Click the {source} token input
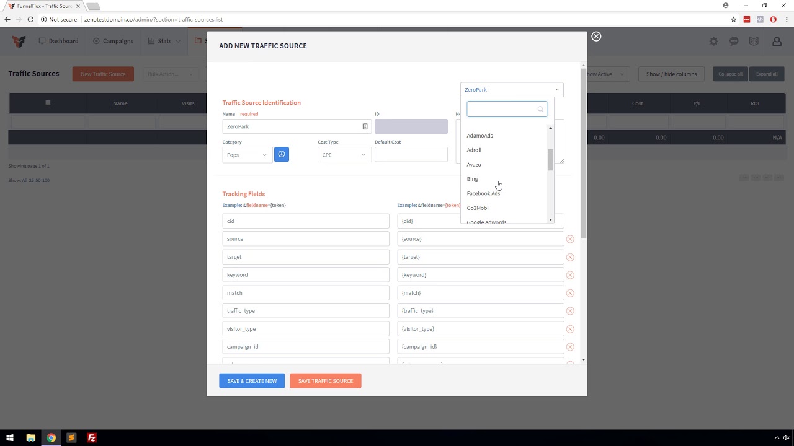Image resolution: width=794 pixels, height=446 pixels. (x=481, y=239)
